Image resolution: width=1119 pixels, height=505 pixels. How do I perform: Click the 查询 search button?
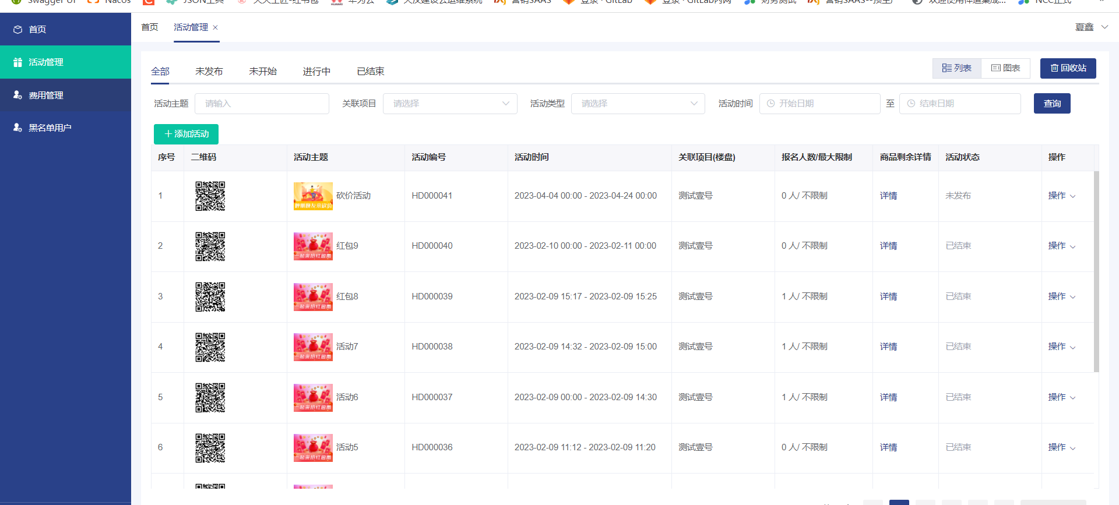pyautogui.click(x=1052, y=104)
